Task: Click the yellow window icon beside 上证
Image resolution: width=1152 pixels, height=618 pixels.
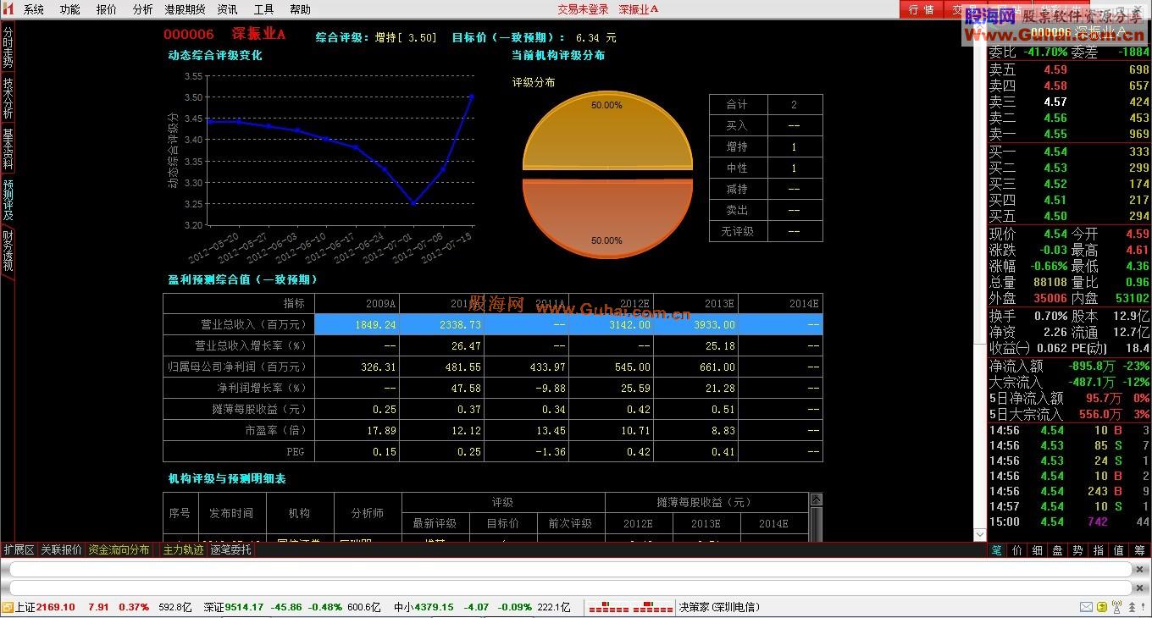Action: point(7,607)
